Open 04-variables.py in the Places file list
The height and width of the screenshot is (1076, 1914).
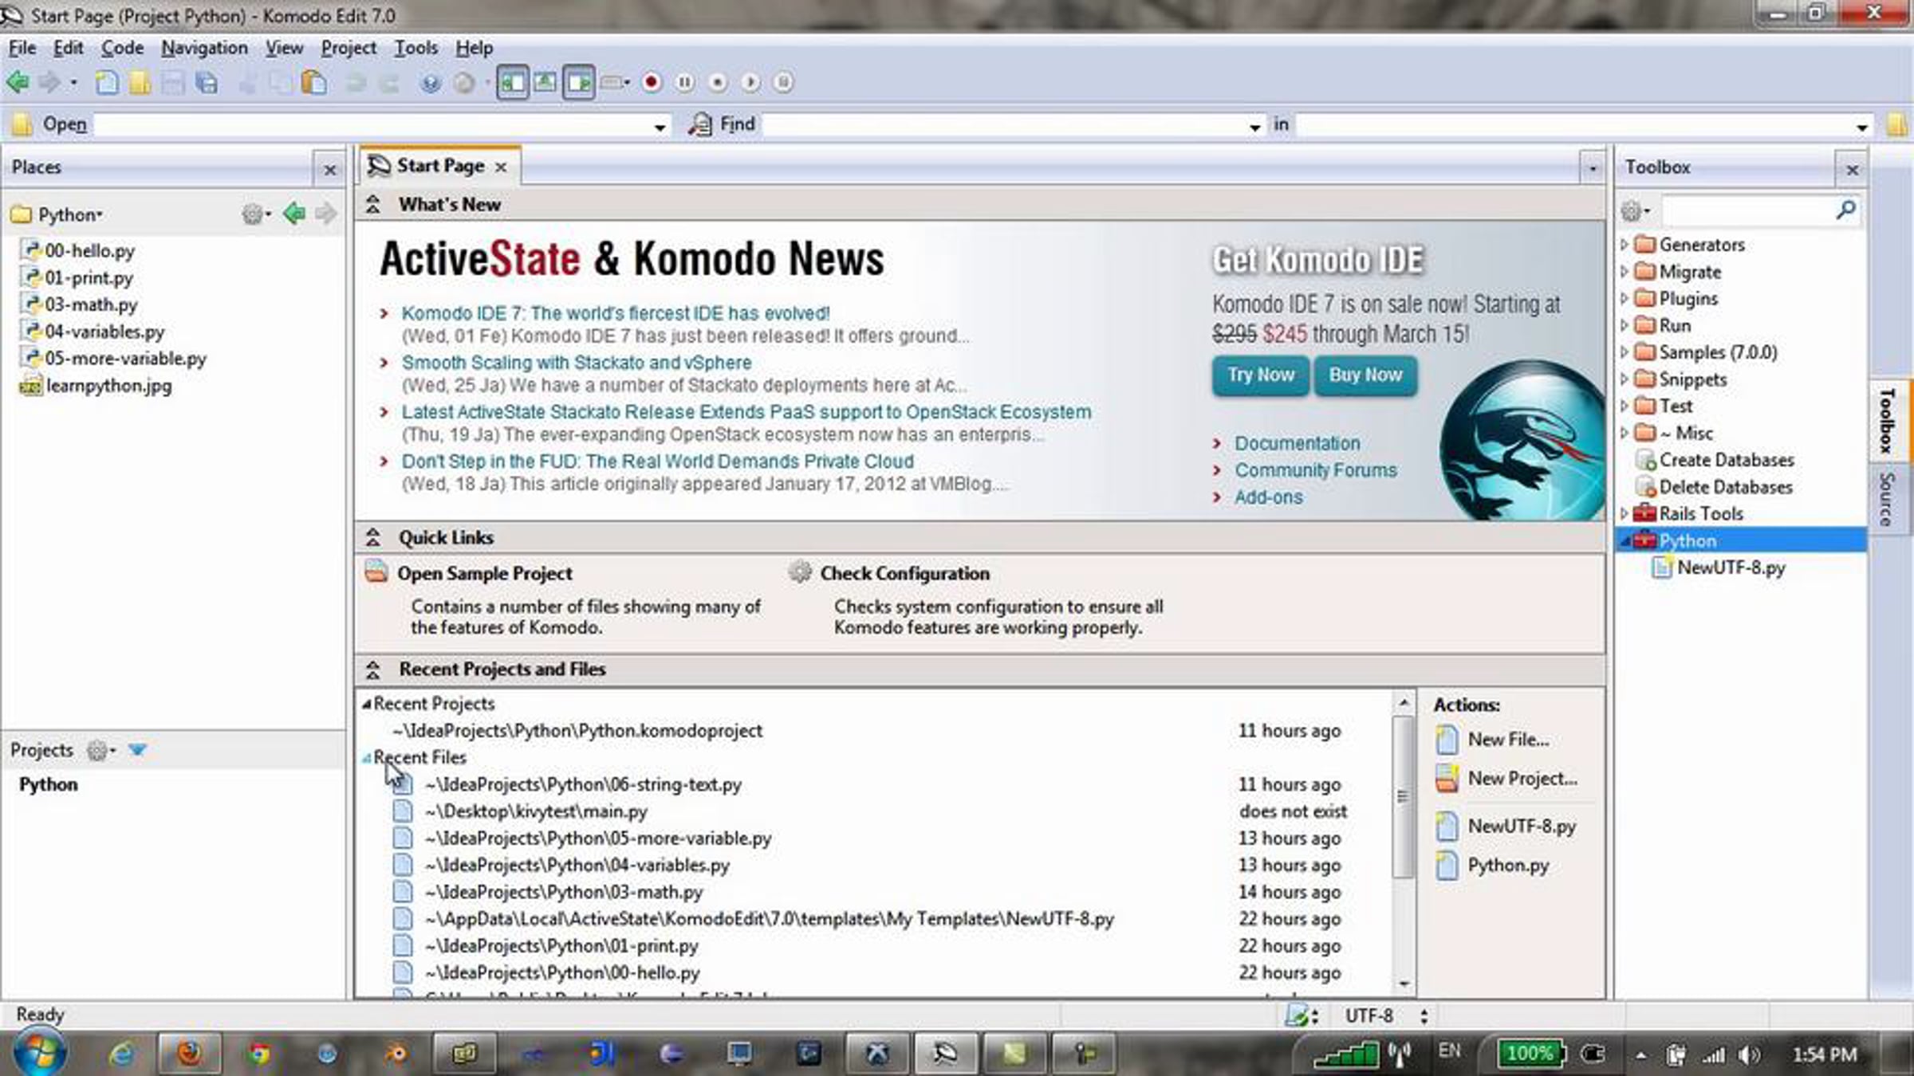click(x=104, y=332)
